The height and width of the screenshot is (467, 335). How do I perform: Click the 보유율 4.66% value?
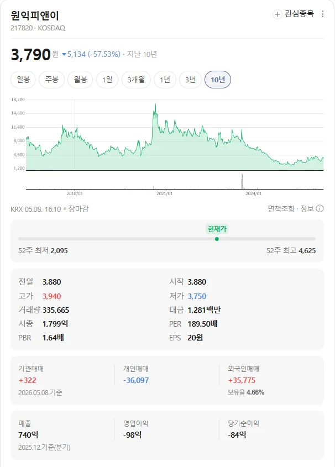pyautogui.click(x=255, y=392)
